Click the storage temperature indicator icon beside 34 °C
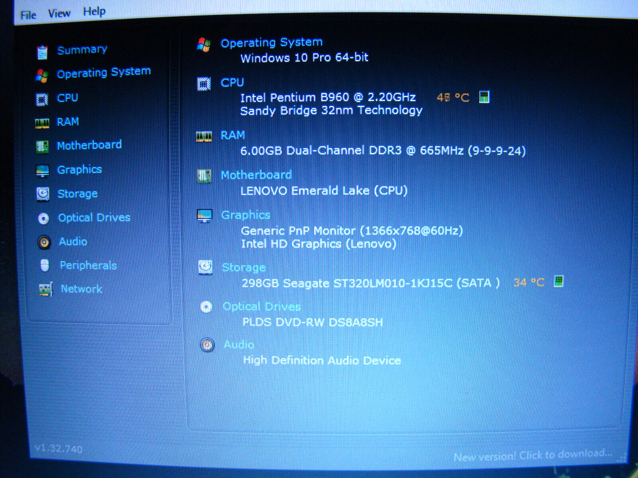Screen dimensions: 638x478 559,281
